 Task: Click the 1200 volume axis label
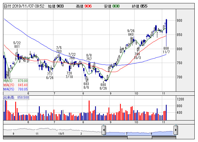180,99
